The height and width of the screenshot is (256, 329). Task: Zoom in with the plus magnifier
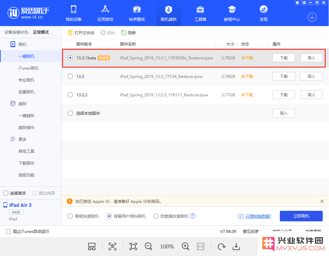click(x=185, y=246)
